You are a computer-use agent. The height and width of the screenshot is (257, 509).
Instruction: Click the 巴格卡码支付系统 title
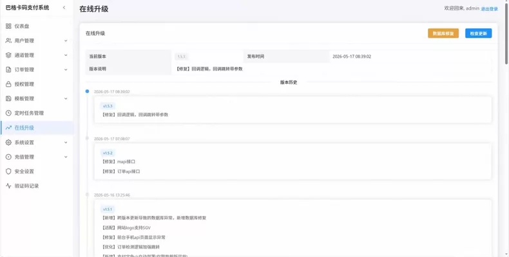(27, 8)
